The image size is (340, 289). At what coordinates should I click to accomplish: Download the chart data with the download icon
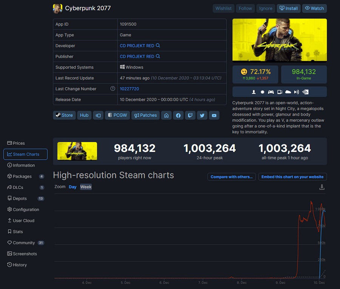[x=322, y=187]
